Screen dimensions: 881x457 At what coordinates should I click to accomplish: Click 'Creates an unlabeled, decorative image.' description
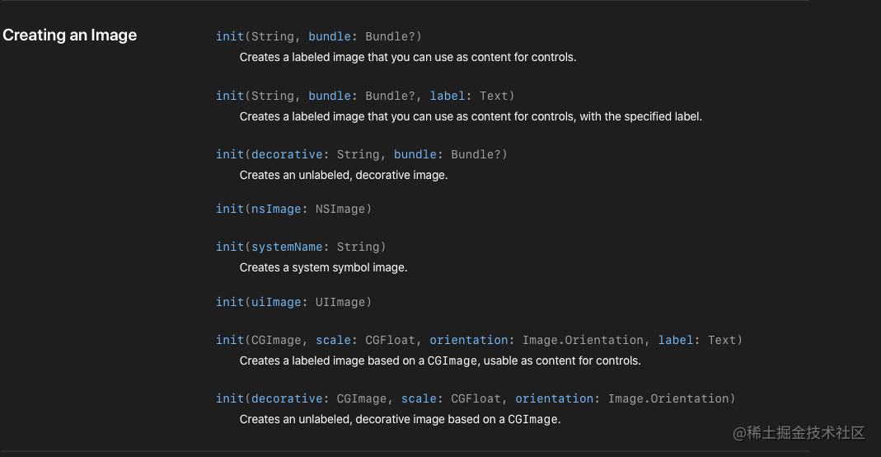click(344, 176)
